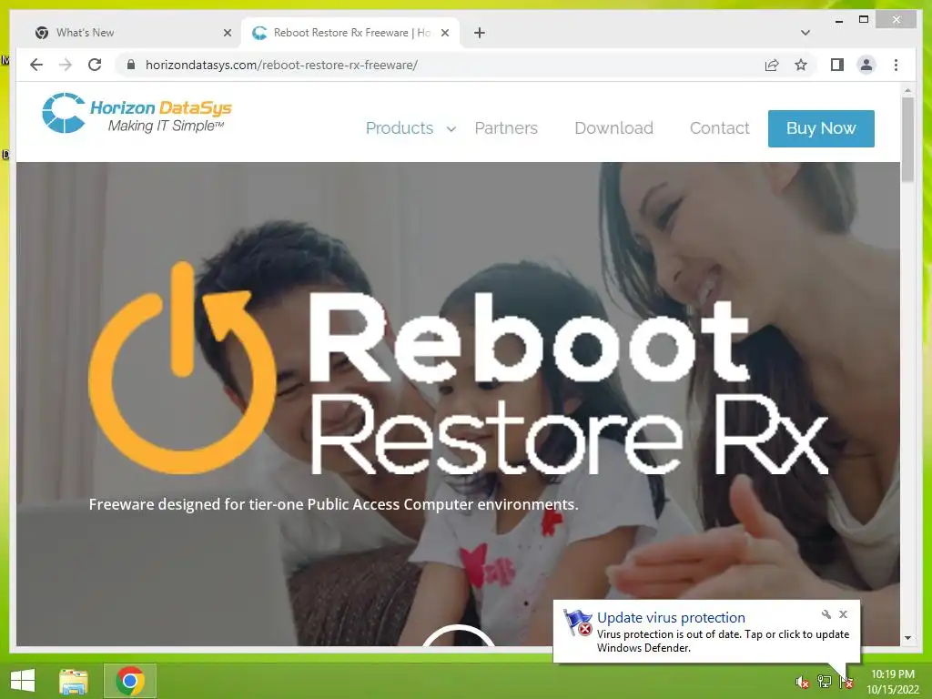Close the What's New tab
This screenshot has height=699, width=932.
227,33
